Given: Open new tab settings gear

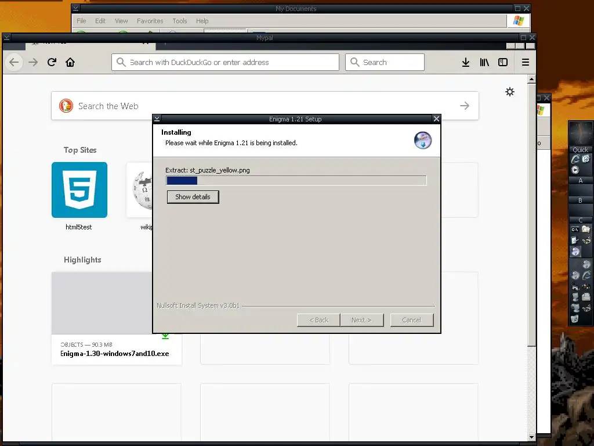Looking at the screenshot, I should click(510, 92).
